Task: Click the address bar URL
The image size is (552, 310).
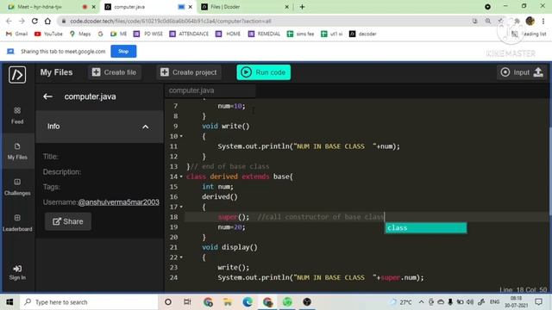Action: tap(171, 21)
